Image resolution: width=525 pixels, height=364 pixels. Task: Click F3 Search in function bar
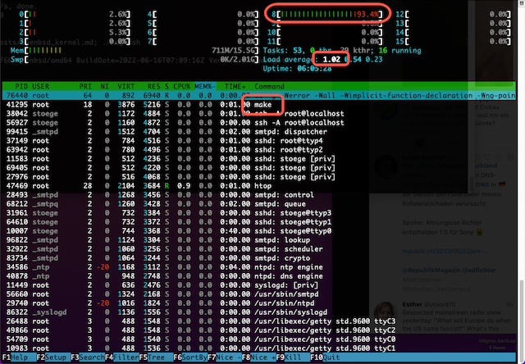(x=88, y=357)
